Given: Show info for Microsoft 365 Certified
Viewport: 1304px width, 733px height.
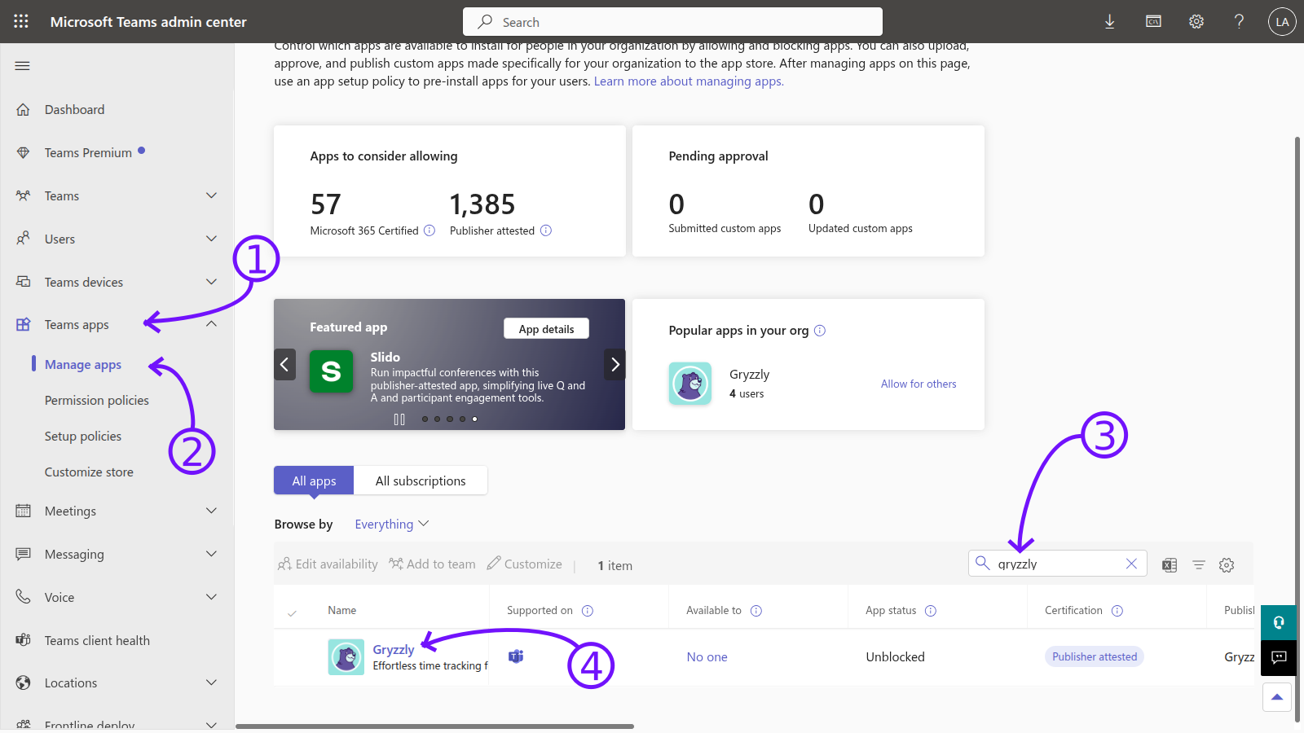Looking at the screenshot, I should pyautogui.click(x=430, y=230).
